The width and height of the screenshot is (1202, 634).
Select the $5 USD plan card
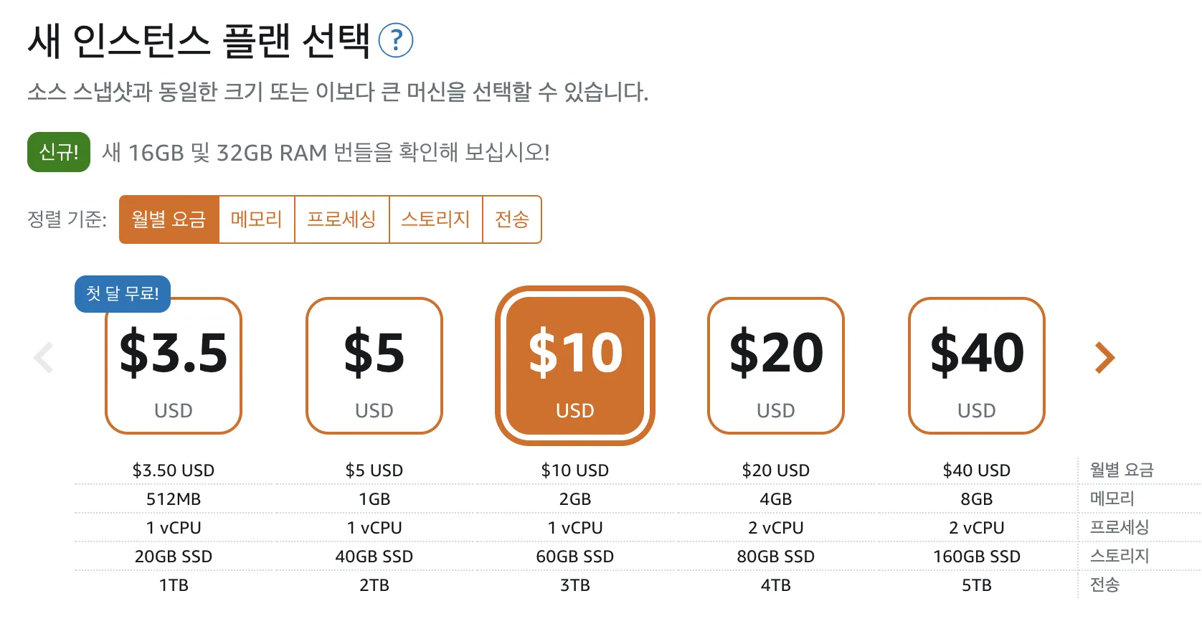click(374, 366)
